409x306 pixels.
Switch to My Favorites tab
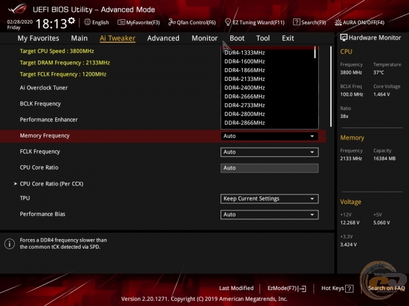click(x=38, y=38)
